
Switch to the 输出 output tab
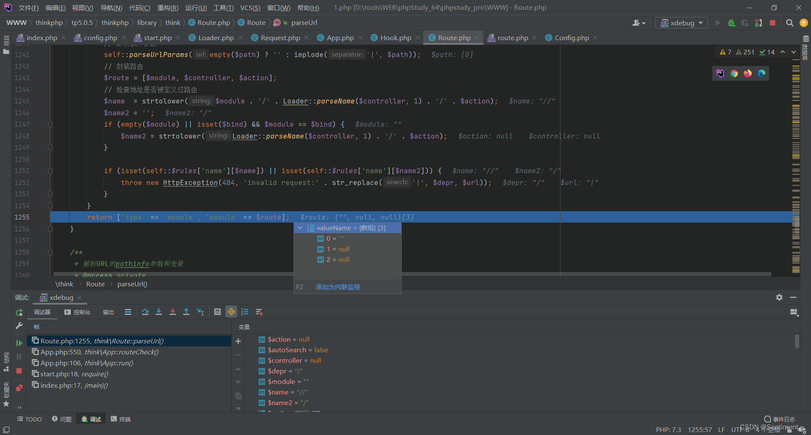click(x=109, y=312)
